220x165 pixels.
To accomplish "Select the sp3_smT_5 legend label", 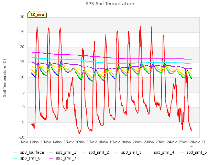I will coord(197,153).
